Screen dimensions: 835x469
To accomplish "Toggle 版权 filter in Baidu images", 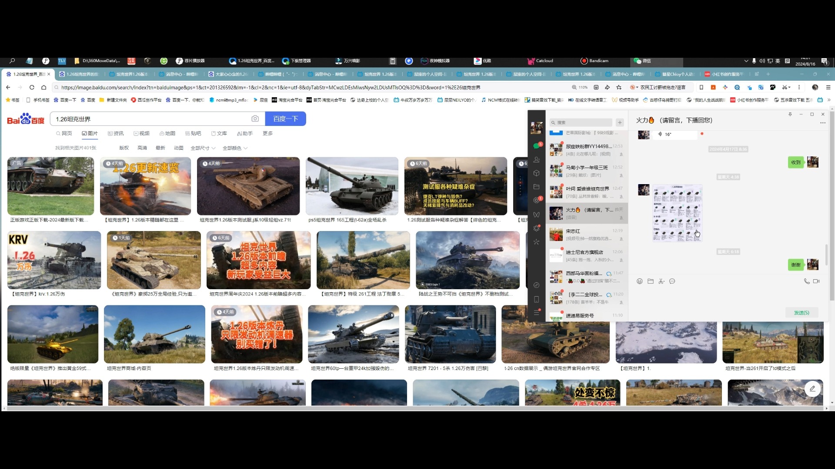I will click(x=124, y=148).
